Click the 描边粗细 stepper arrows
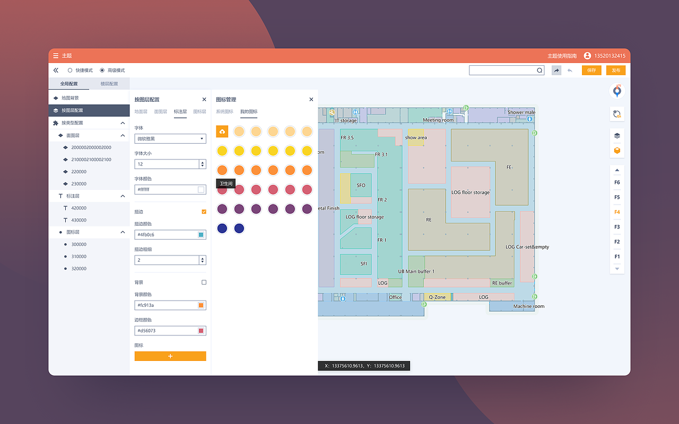 click(202, 260)
